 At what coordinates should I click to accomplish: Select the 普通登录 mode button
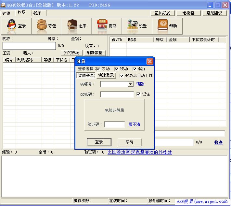(x=86, y=76)
